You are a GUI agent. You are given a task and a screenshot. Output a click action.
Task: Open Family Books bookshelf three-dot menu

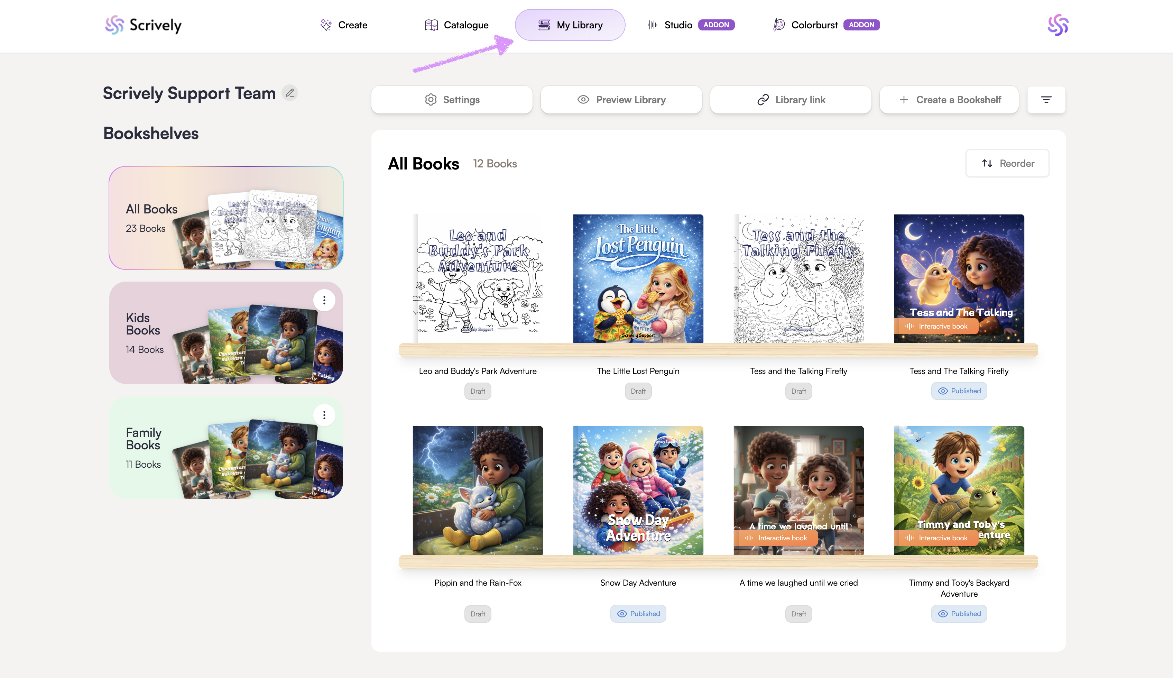coord(324,415)
